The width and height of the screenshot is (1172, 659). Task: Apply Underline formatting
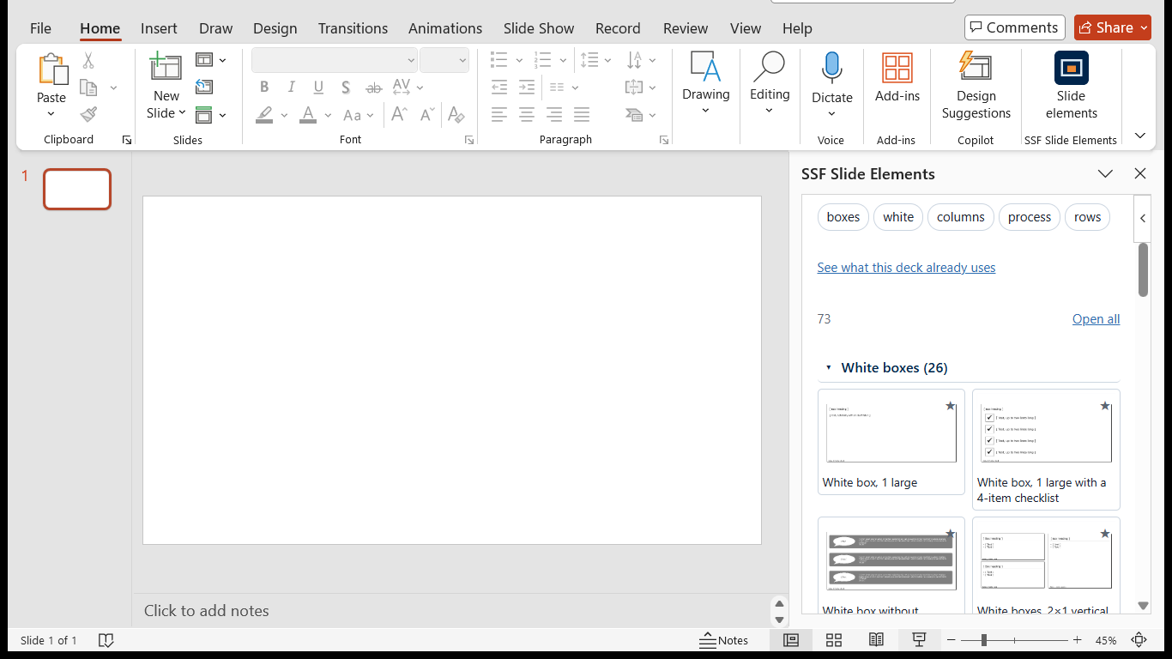point(318,88)
